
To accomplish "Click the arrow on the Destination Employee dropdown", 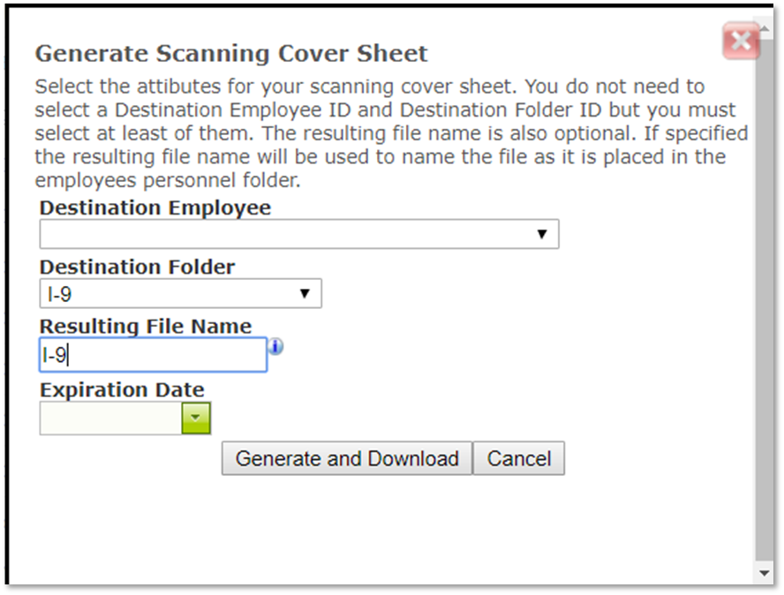I will coord(542,234).
